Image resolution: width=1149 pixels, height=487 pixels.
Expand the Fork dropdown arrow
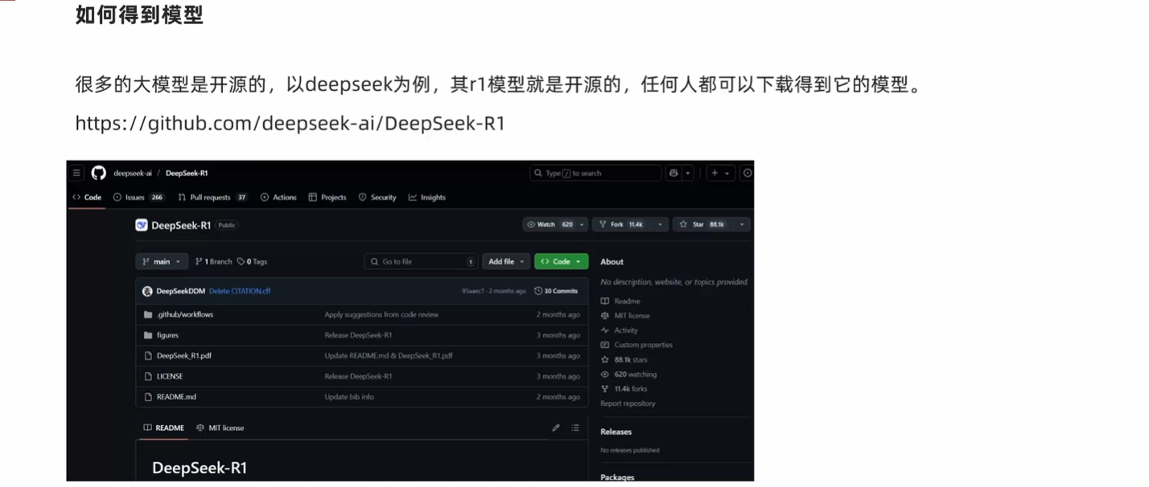coord(660,225)
